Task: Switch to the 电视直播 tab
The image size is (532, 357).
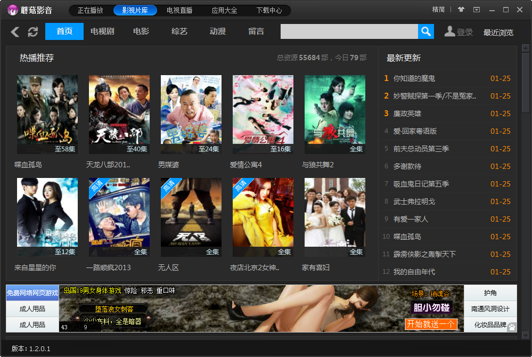Action: click(179, 10)
